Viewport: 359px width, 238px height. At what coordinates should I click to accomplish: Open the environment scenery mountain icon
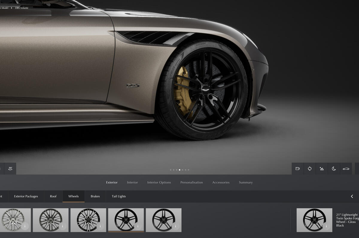322,169
